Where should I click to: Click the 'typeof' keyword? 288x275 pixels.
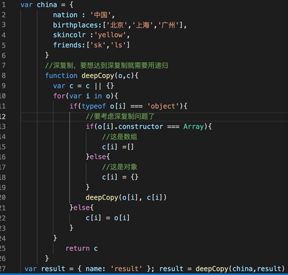click(x=94, y=106)
